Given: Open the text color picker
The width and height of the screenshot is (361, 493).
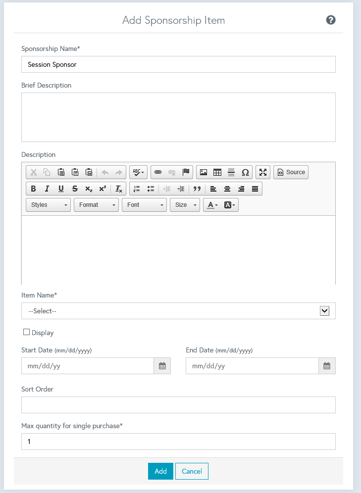Looking at the screenshot, I should (x=212, y=205).
